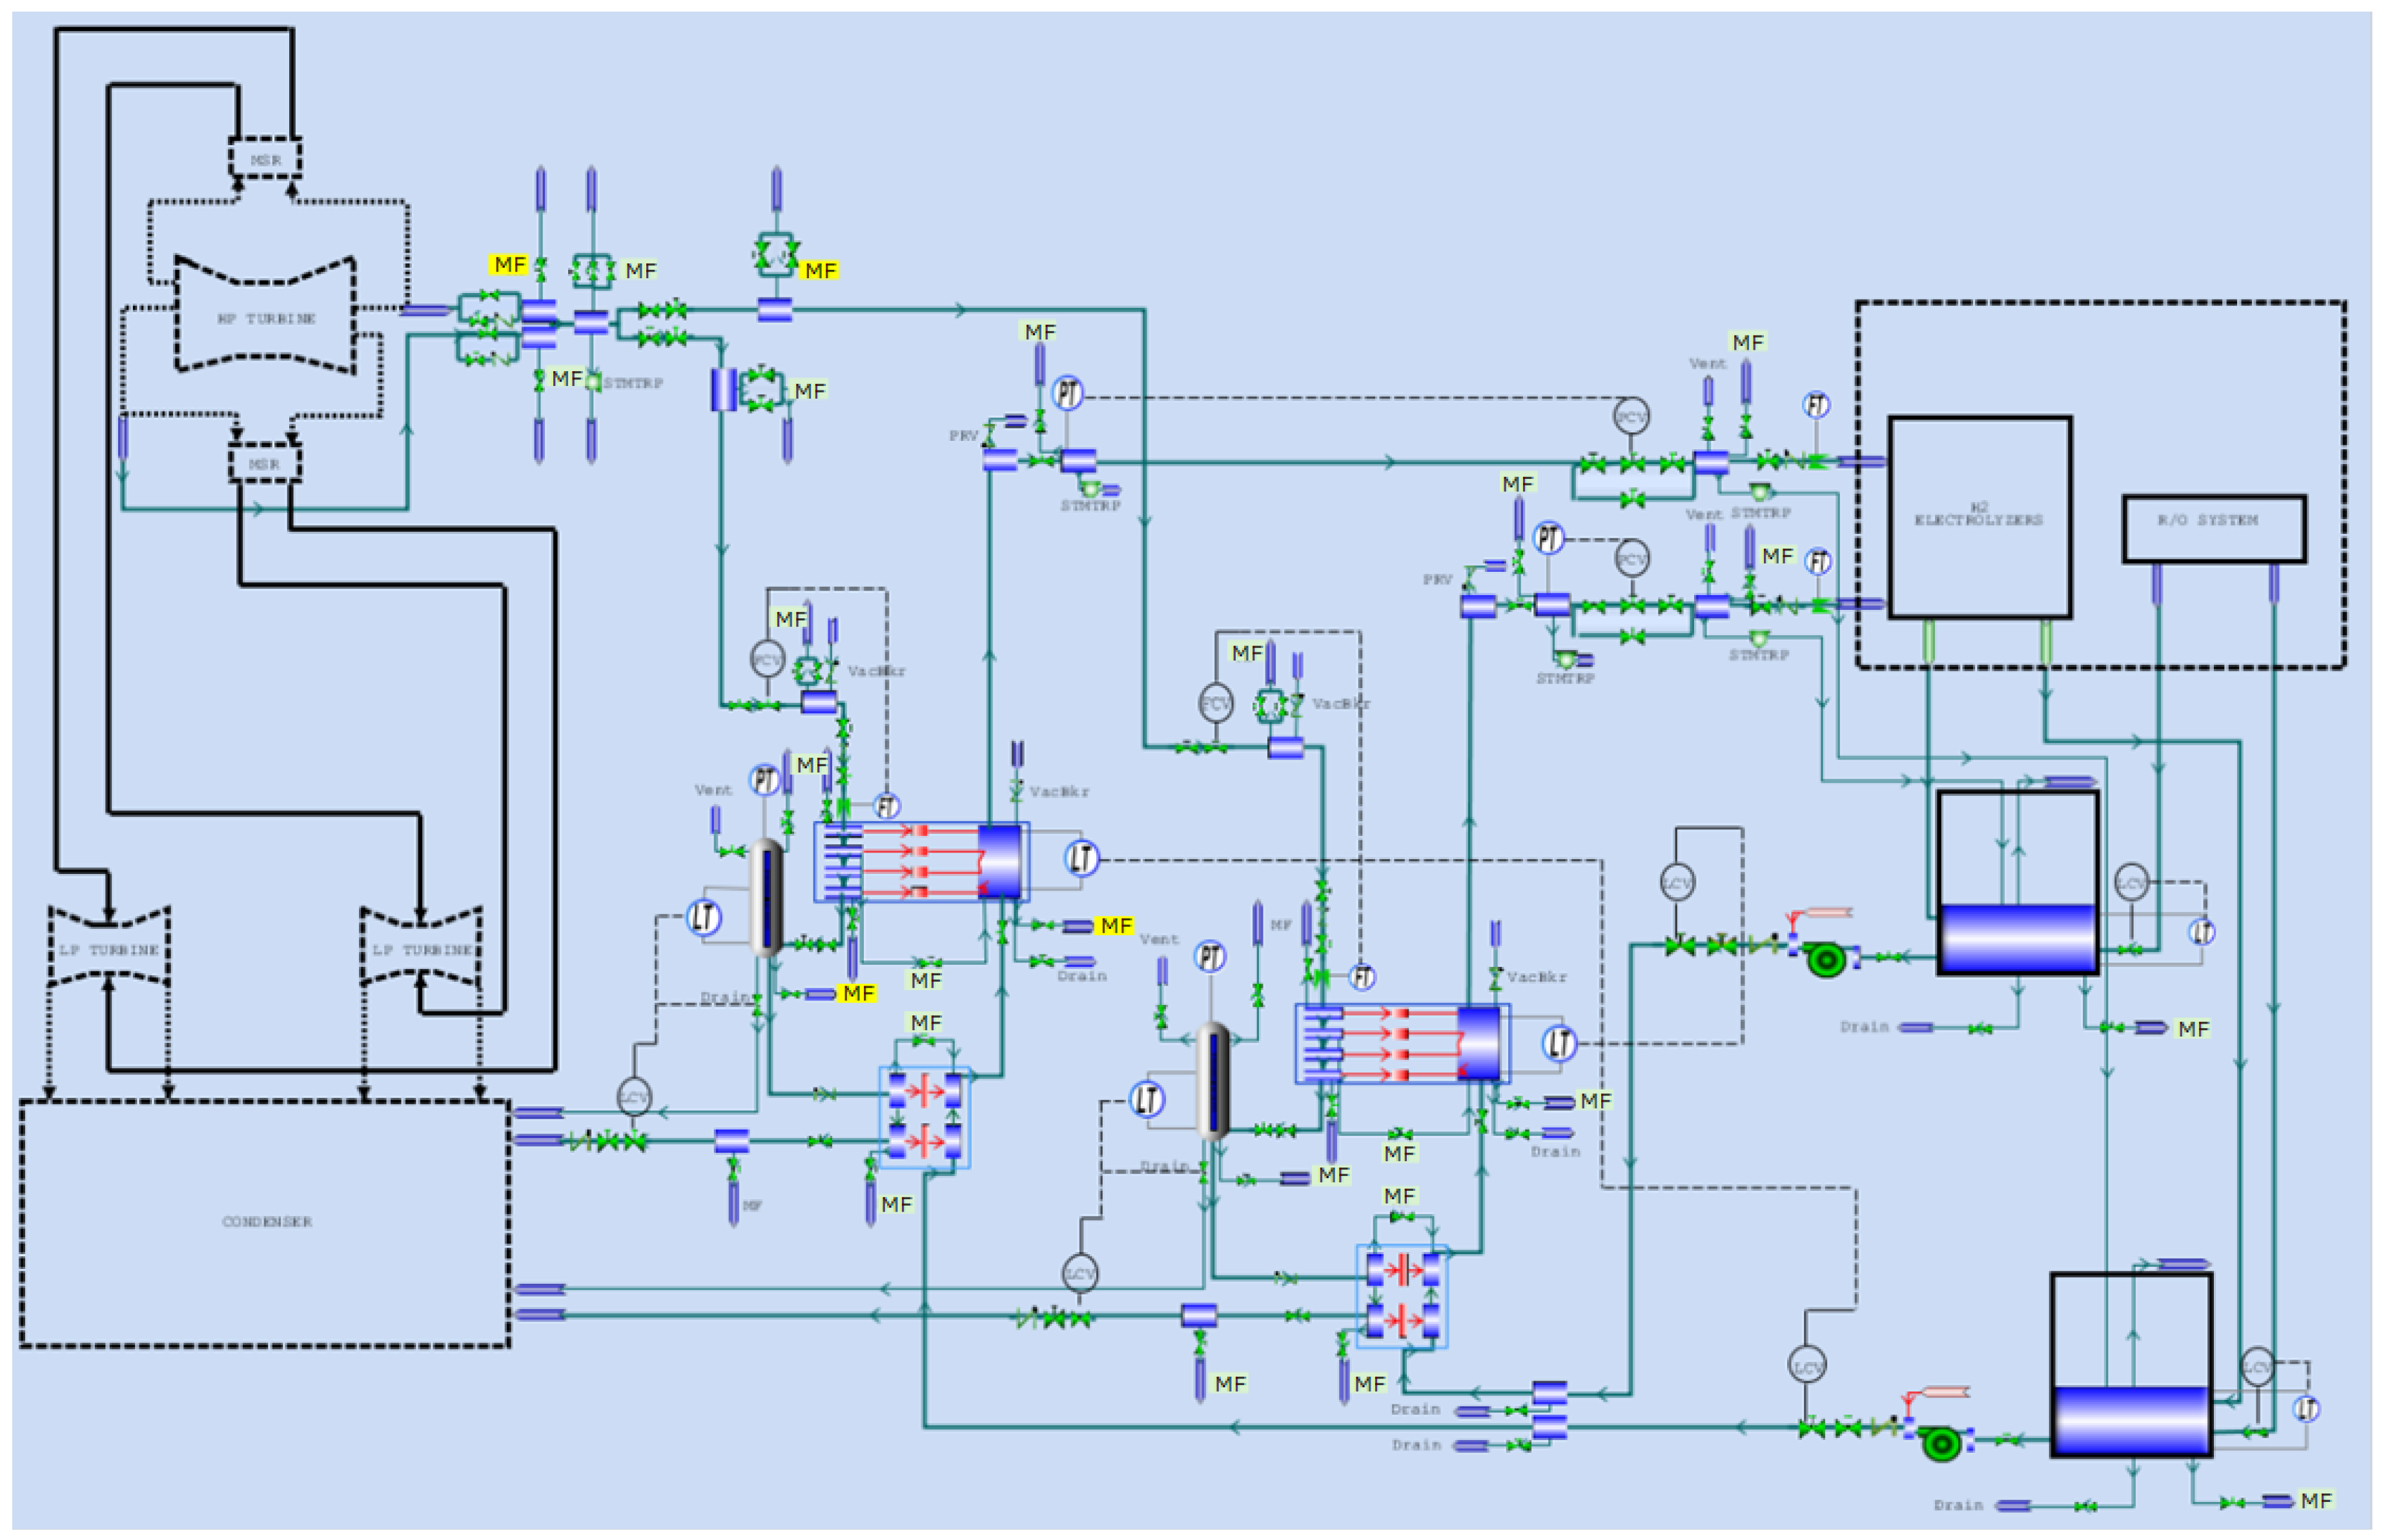Click the top FT transmitter near electrolyzers
This screenshot has width=2383, height=1540.
click(1816, 404)
